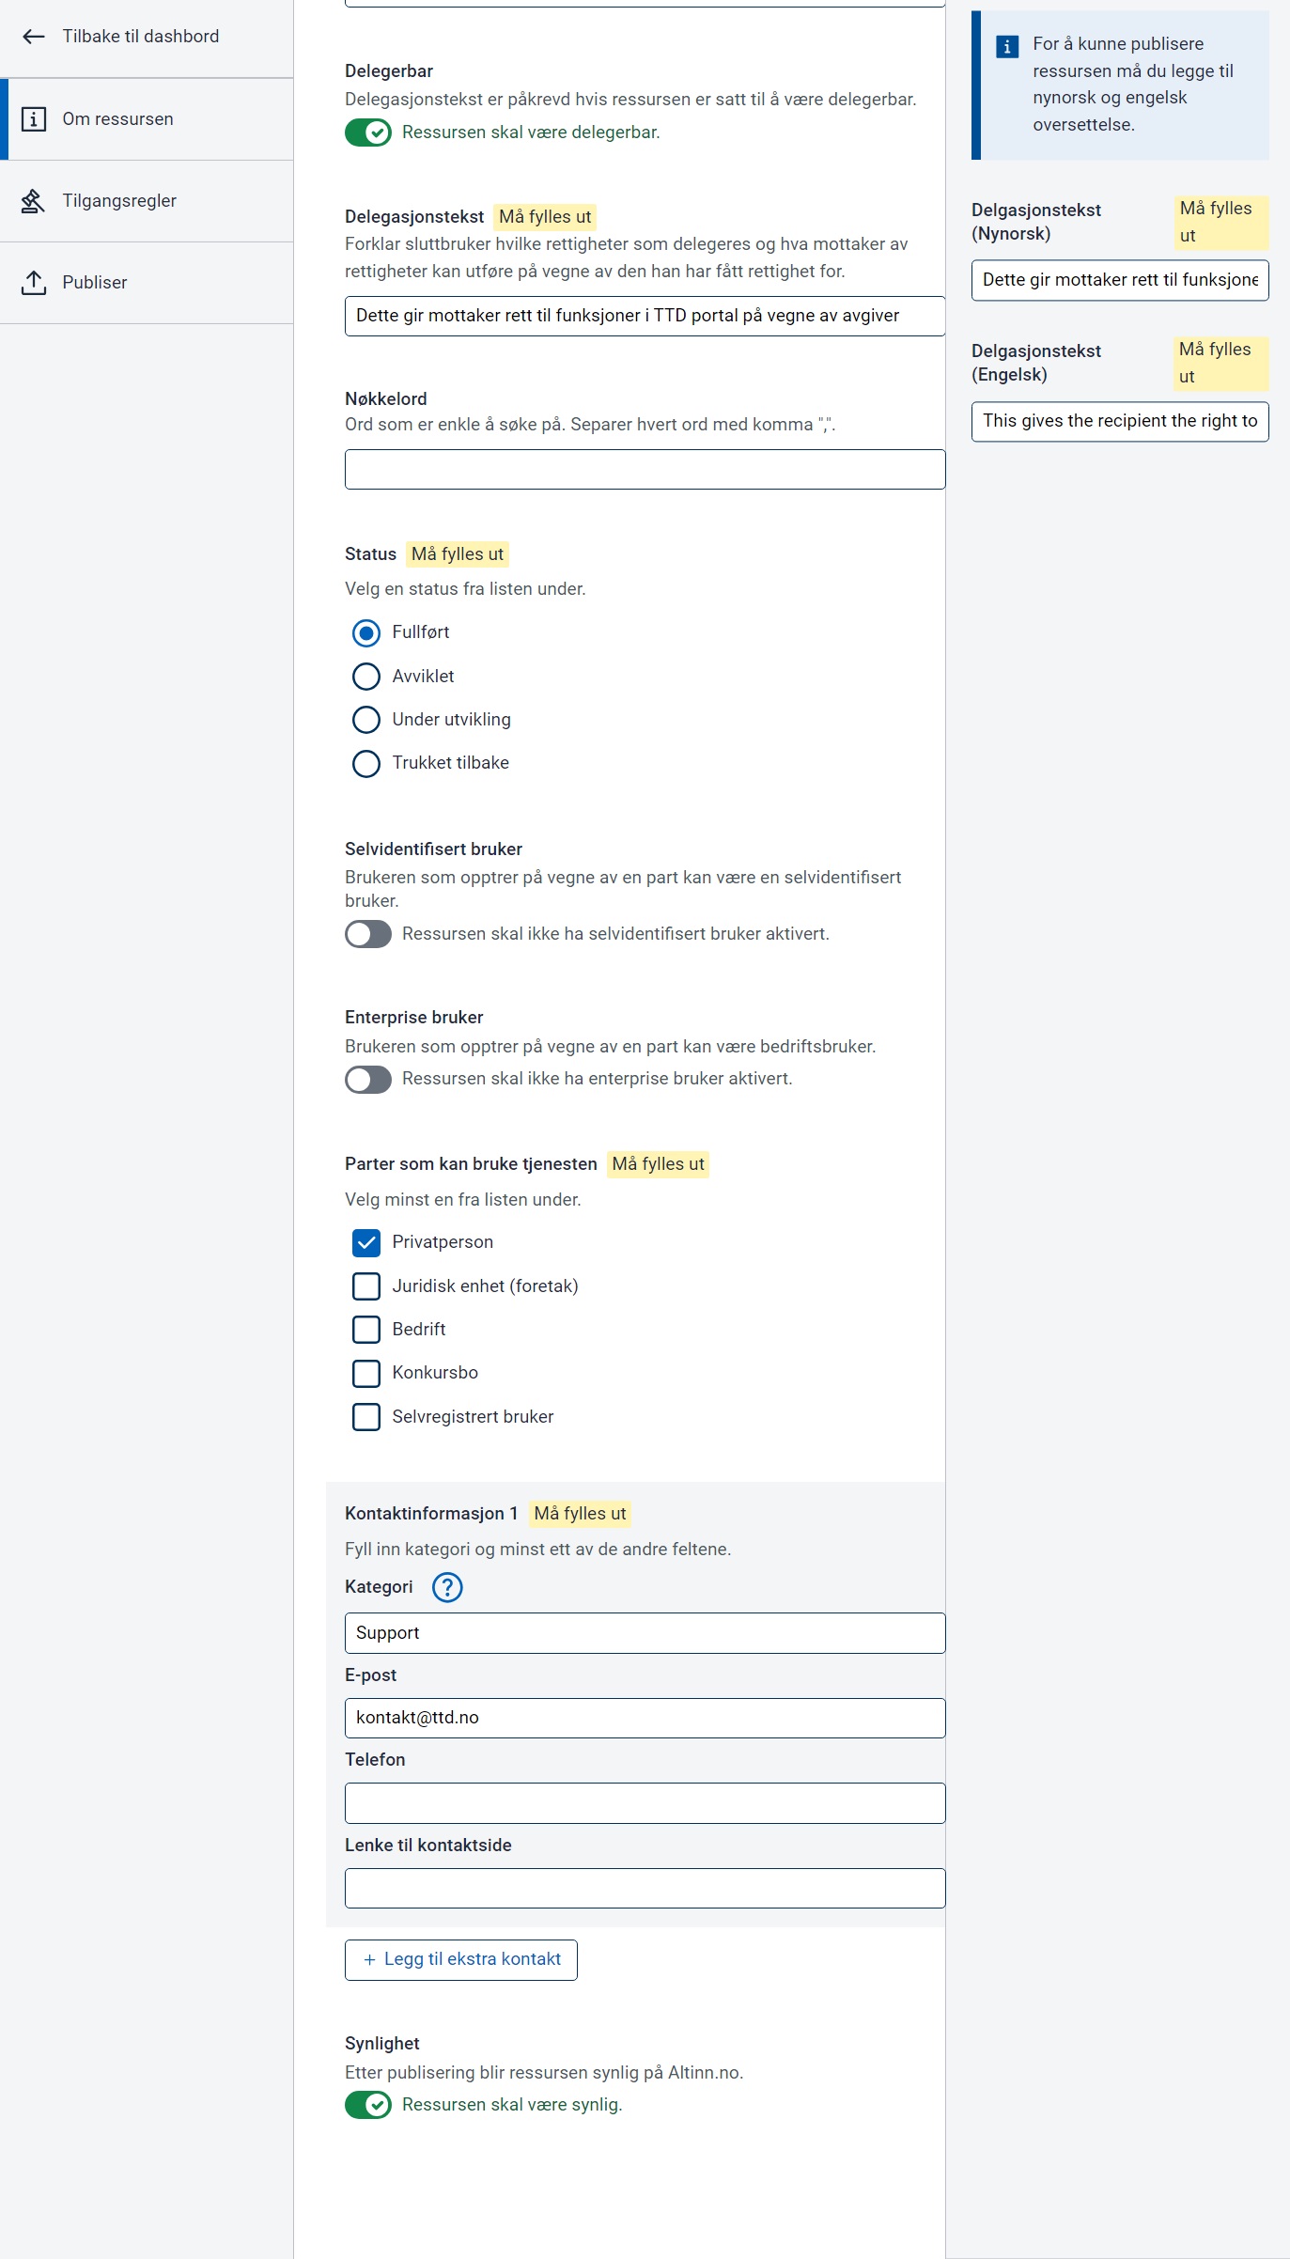
Task: Toggle off the Synlighet visibility switch
Action: pyautogui.click(x=368, y=2105)
